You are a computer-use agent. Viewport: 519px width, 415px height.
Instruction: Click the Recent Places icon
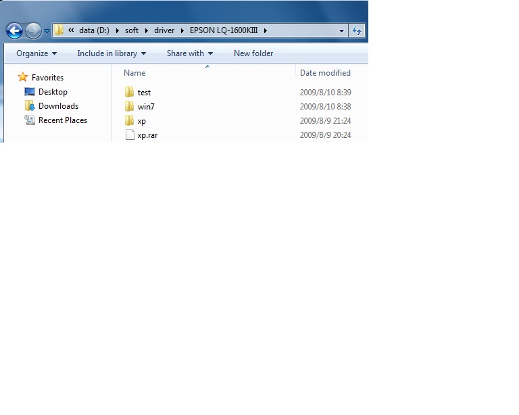[30, 120]
